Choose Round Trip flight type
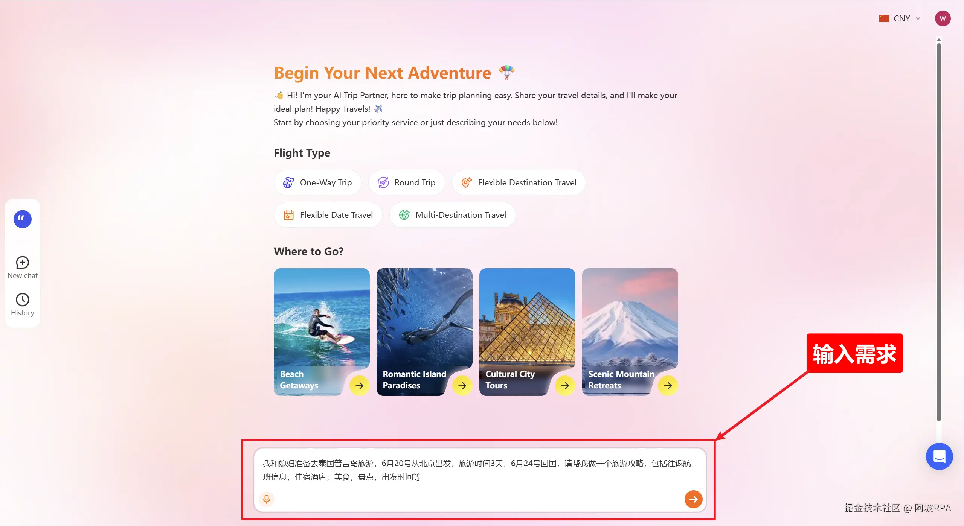The height and width of the screenshot is (526, 964). pyautogui.click(x=406, y=182)
